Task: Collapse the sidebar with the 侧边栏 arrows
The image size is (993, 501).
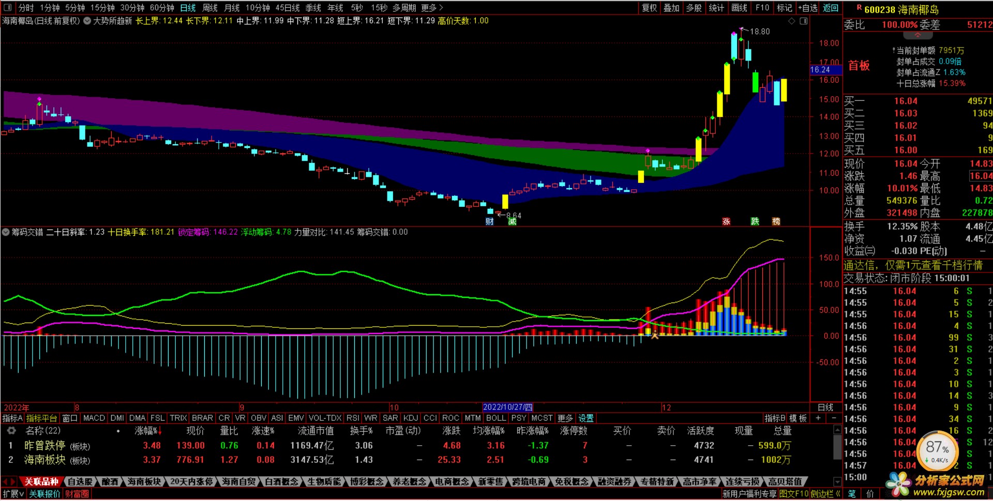Action: point(825,494)
